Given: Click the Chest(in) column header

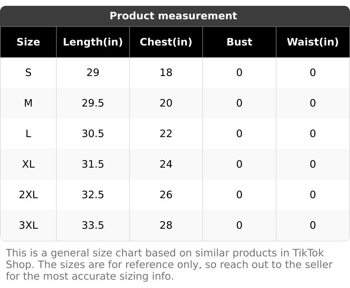Looking at the screenshot, I should pyautogui.click(x=166, y=42).
